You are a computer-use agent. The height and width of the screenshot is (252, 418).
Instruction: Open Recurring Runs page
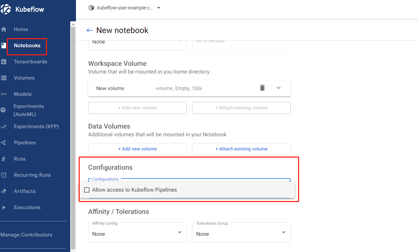tap(32, 175)
